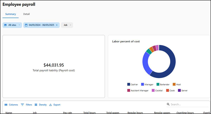The image size is (211, 114).
Task: Click Total payroll liability (Payroll cost) label
Action: click(x=54, y=70)
